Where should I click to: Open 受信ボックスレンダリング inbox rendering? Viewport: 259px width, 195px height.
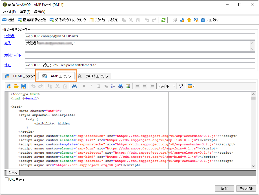68,20
